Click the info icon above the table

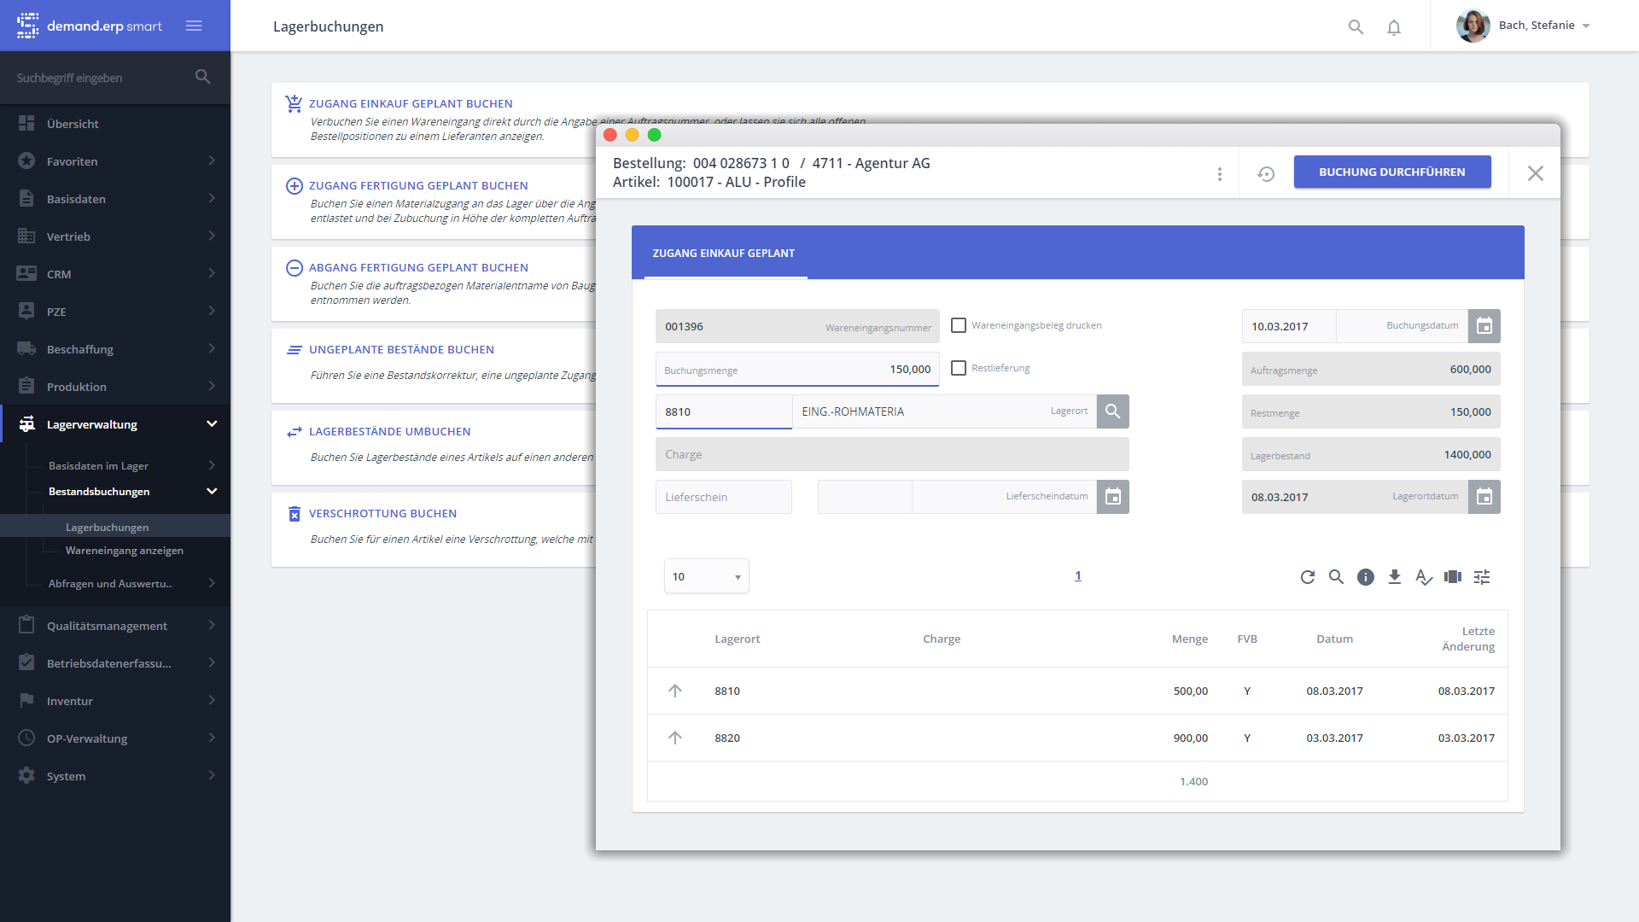tap(1365, 577)
